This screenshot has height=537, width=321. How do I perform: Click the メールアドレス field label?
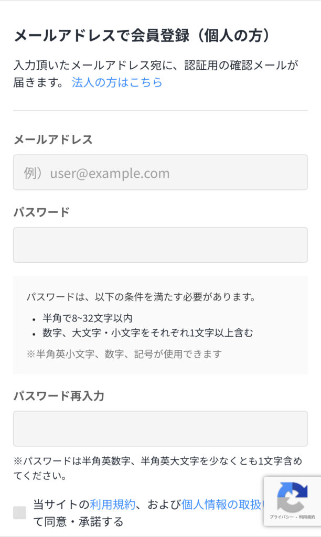pyautogui.click(x=53, y=139)
